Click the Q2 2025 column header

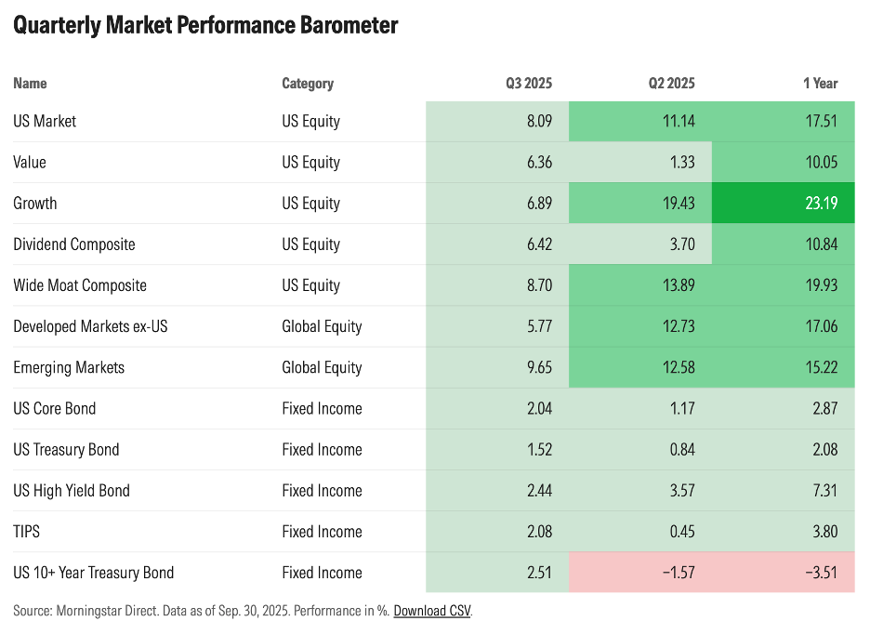(x=671, y=84)
